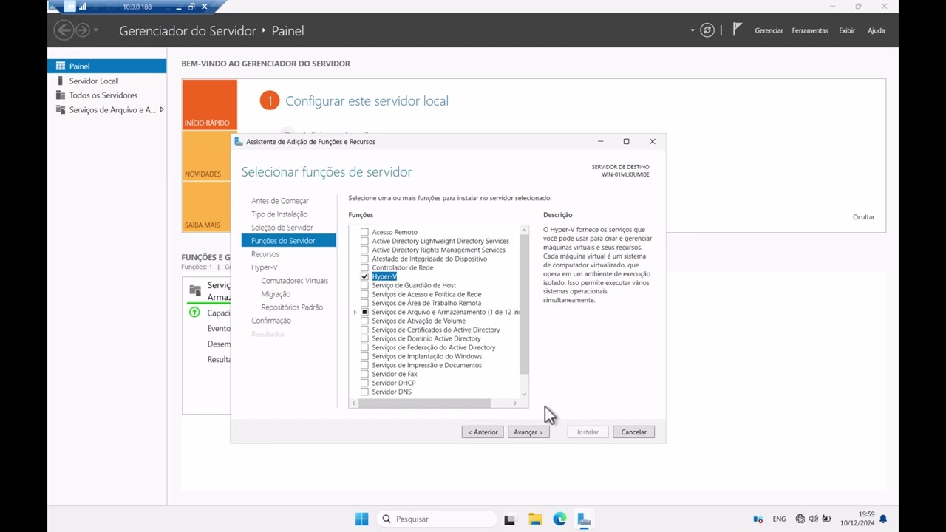Click the Serviços de Arquivo sidebar icon
This screenshot has height=532, width=946.
tap(61, 109)
